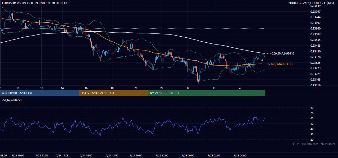Click price axis value 0.93378

(x=316, y=57)
